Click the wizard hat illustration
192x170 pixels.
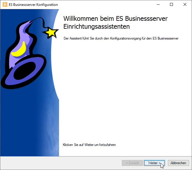pos(29,52)
